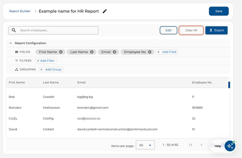Select the 'Corbett' last name cell

tap(48, 129)
